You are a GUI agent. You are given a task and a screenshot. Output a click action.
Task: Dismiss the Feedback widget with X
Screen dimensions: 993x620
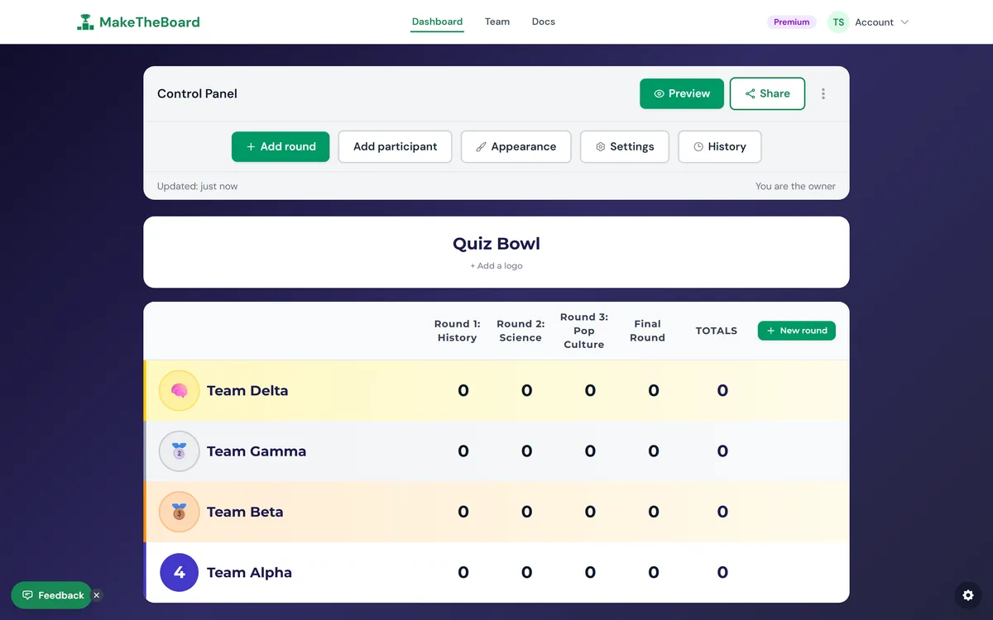[x=97, y=595]
